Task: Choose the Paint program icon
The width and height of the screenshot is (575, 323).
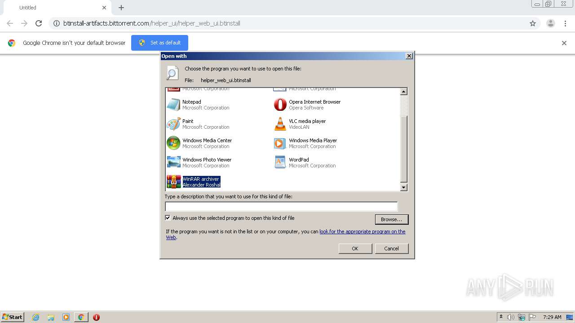Action: click(x=173, y=124)
